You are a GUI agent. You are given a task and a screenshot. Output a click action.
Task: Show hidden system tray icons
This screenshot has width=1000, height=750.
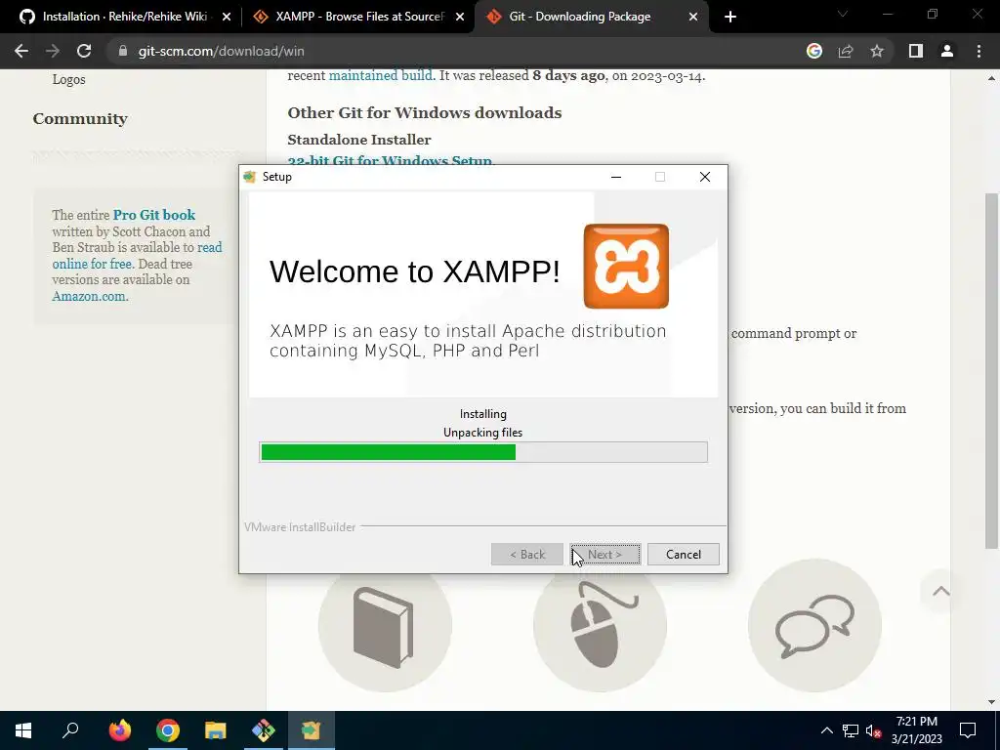[x=826, y=730]
